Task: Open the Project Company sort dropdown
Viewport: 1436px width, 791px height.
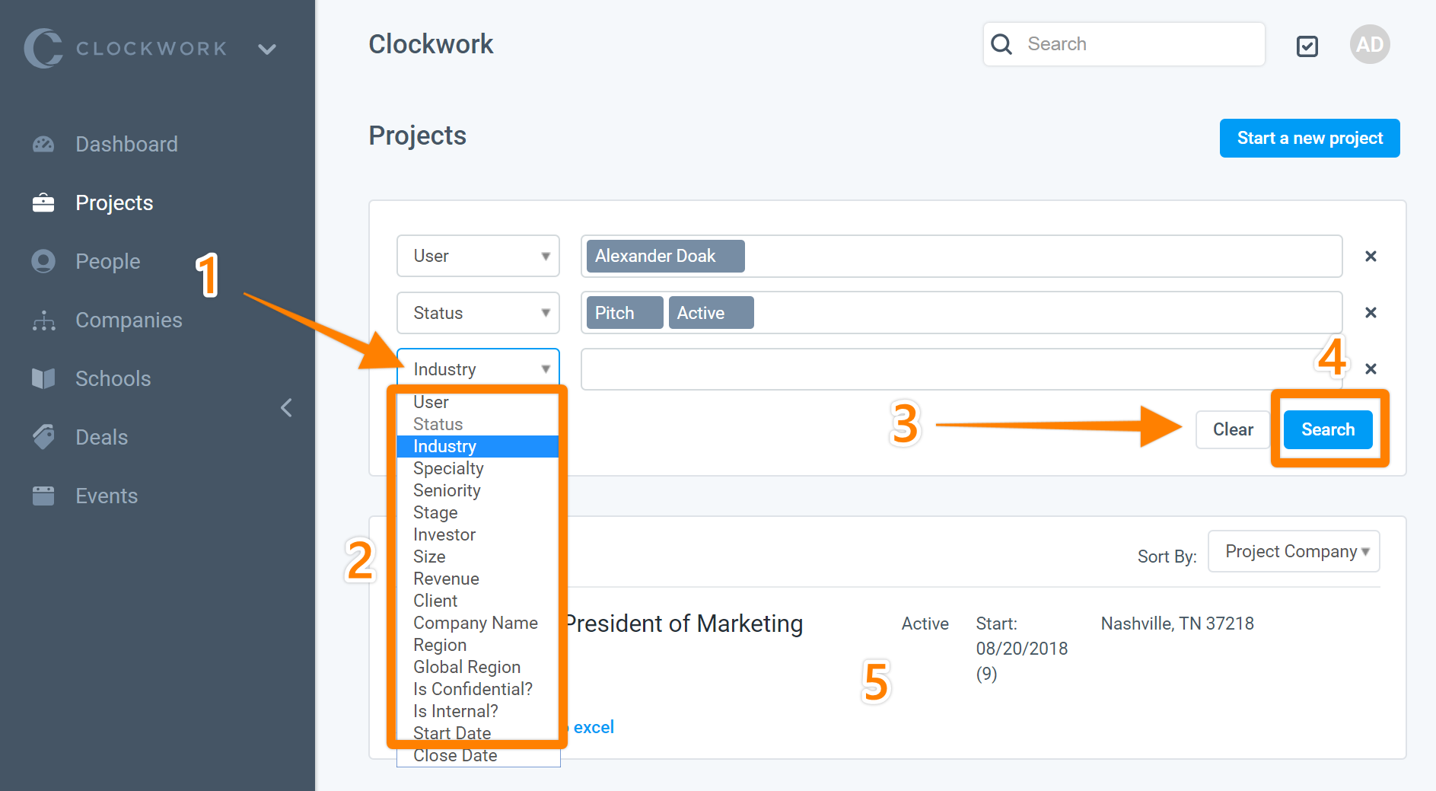Action: tap(1294, 551)
